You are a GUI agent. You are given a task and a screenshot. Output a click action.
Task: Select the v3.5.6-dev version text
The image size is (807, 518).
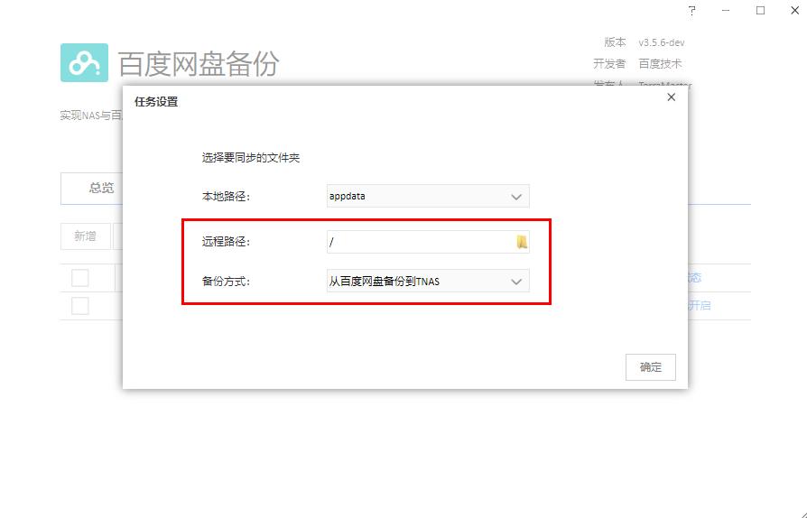coord(662,42)
